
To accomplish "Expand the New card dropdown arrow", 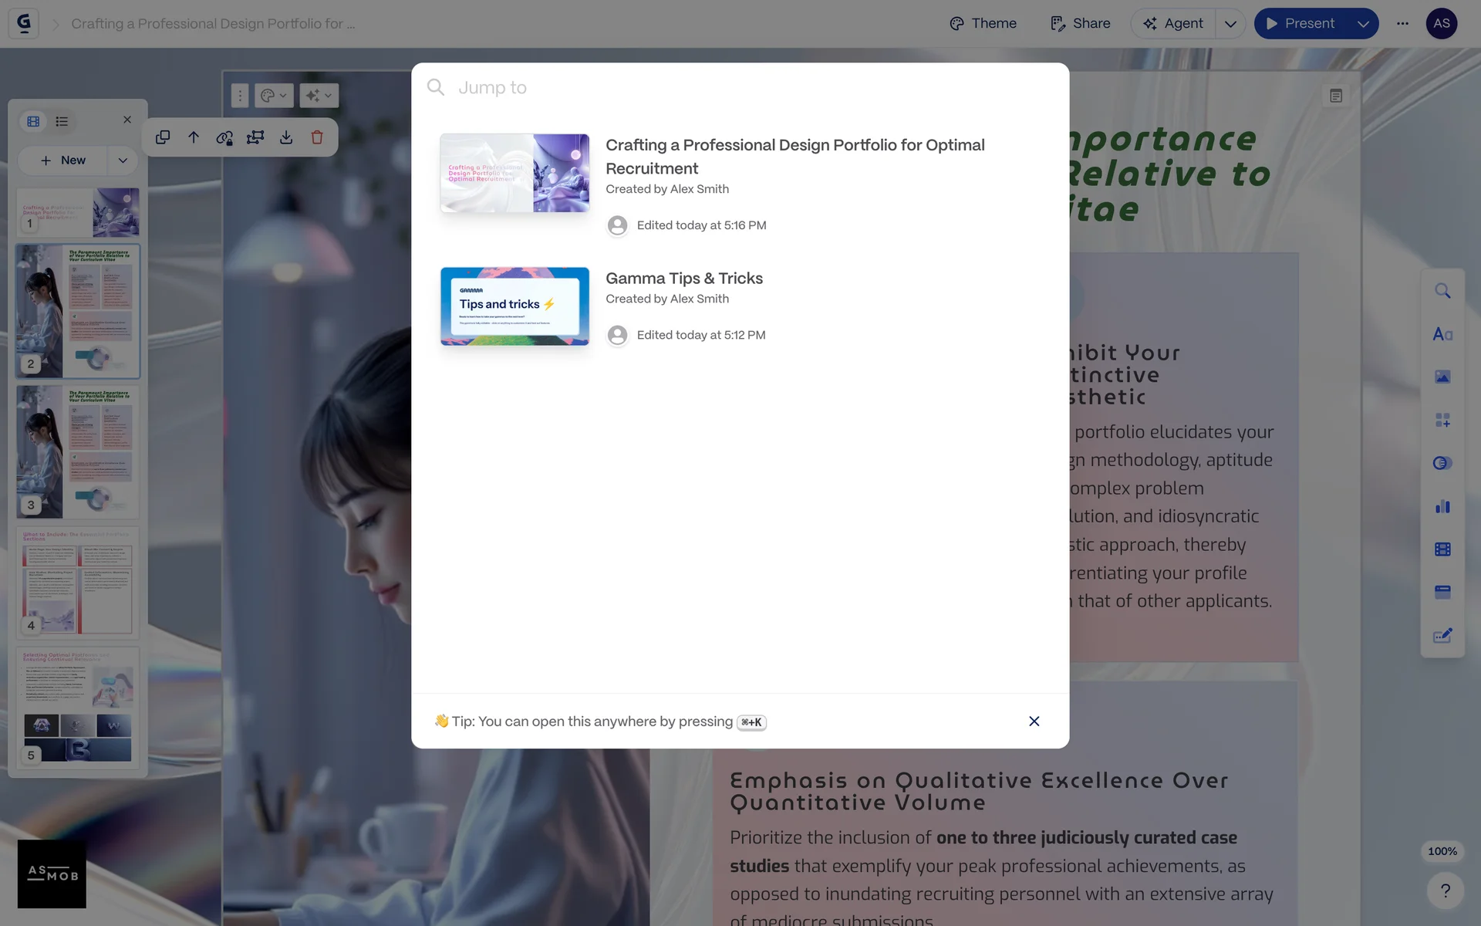I will click(x=123, y=161).
